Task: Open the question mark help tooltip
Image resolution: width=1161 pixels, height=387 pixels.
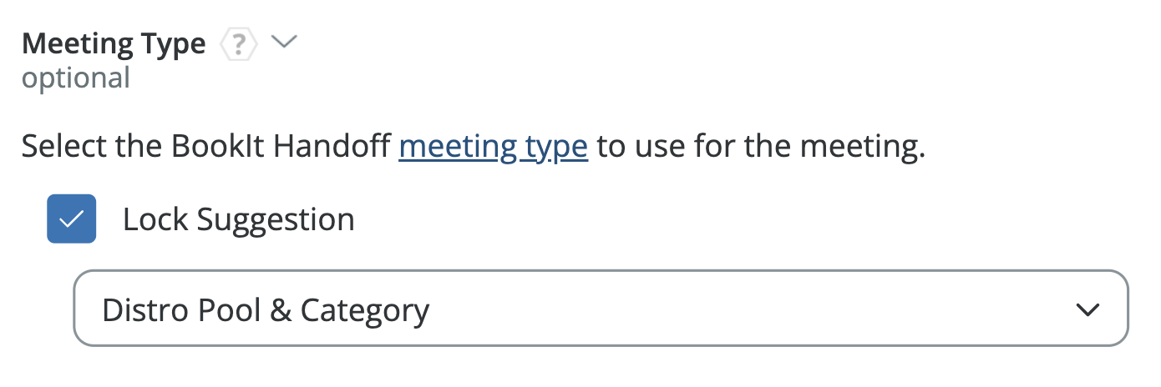Action: pos(239,44)
